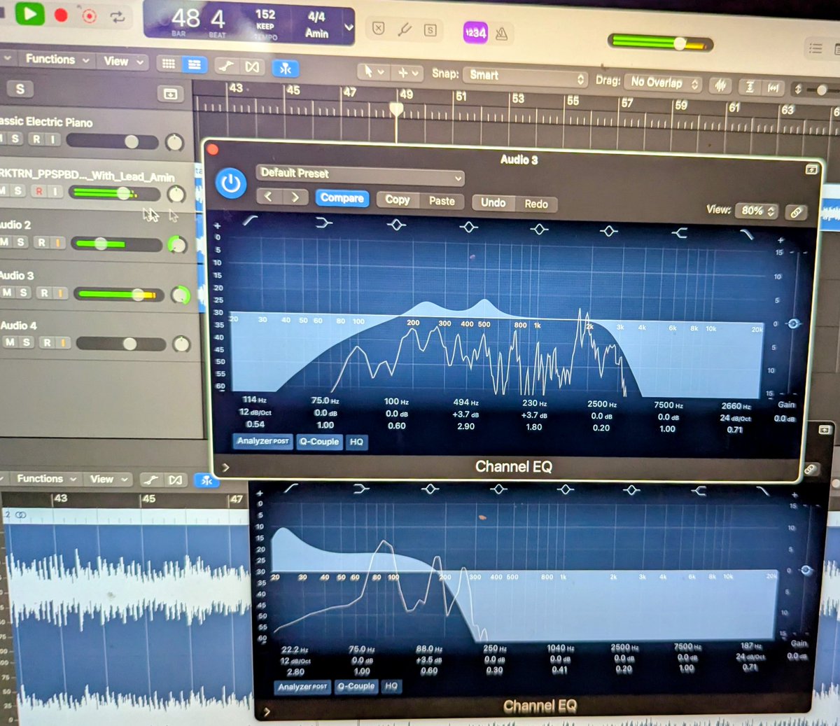Click the grid view icon in Tracks toolbar
The image size is (840, 726).
tap(169, 64)
